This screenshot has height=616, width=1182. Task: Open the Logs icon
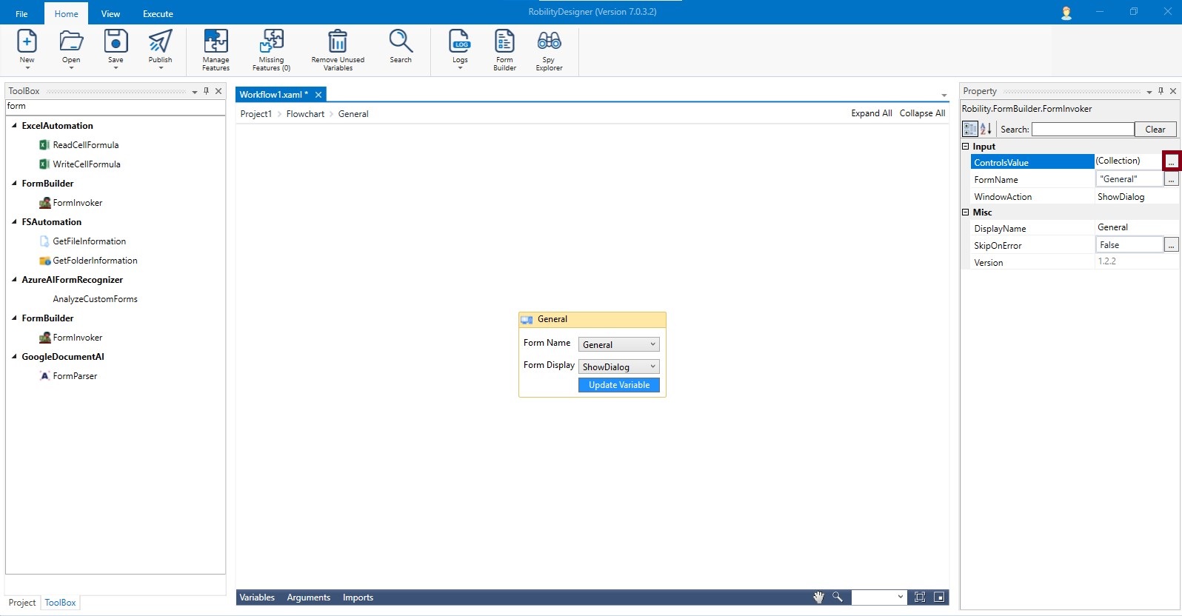click(x=460, y=42)
